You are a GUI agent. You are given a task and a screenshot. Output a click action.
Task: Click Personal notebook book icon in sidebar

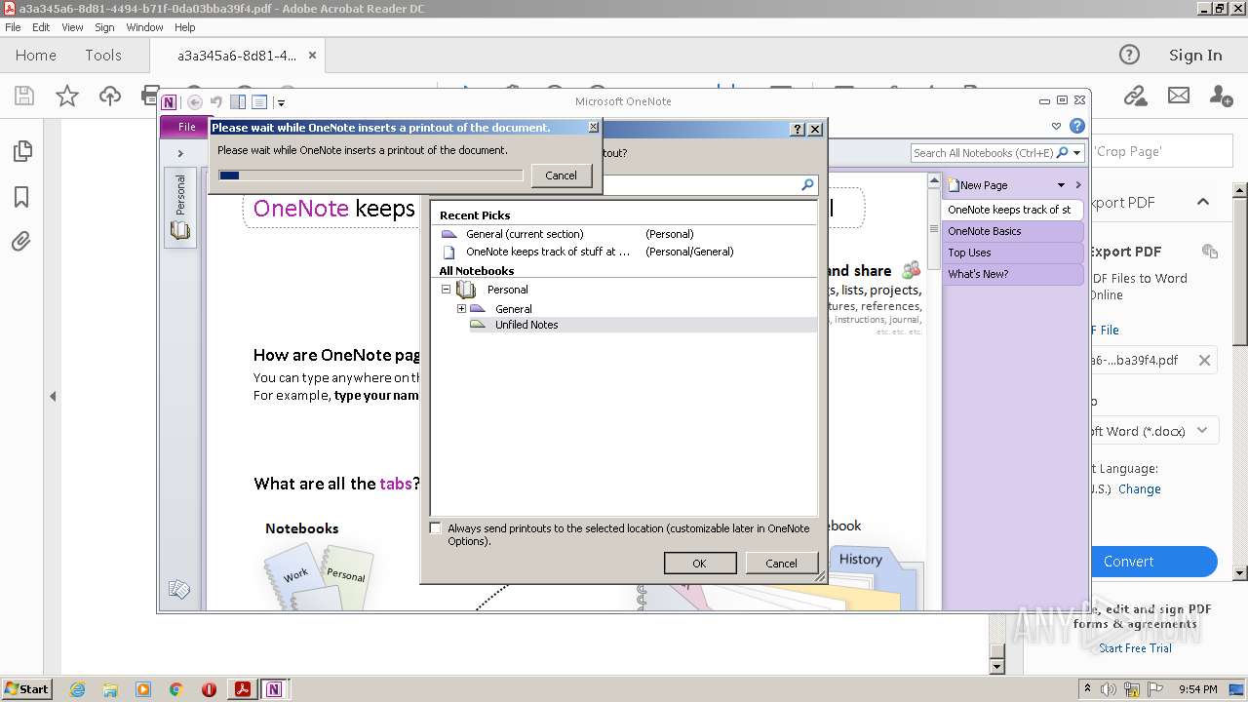180,231
